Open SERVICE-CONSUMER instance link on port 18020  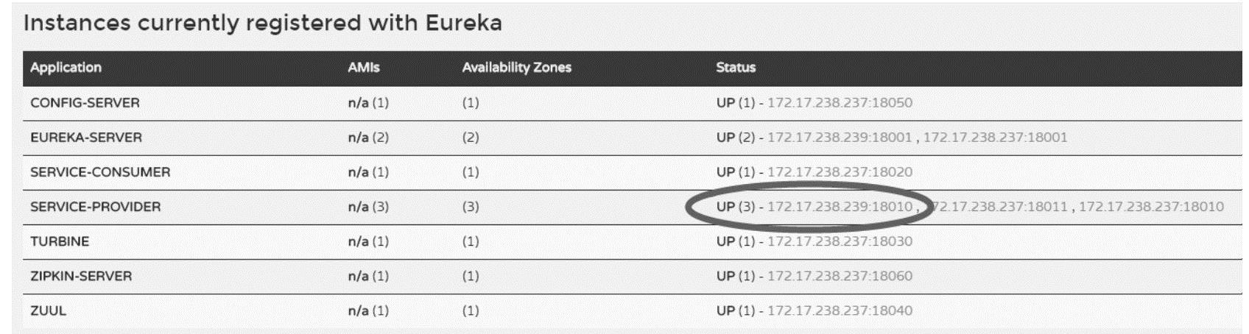(x=840, y=171)
